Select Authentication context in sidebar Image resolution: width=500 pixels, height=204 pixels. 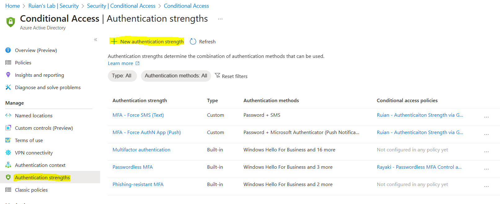click(40, 165)
